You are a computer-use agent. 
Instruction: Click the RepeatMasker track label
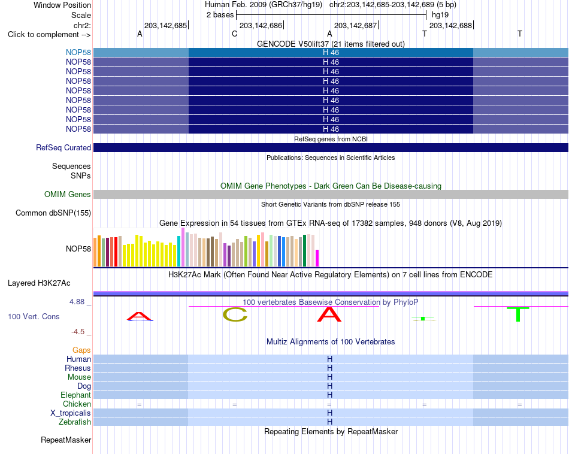(x=66, y=440)
